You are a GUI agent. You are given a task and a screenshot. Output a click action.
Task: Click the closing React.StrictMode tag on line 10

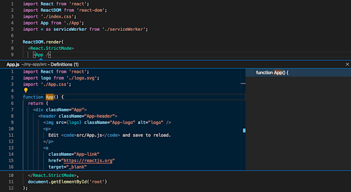(52, 175)
